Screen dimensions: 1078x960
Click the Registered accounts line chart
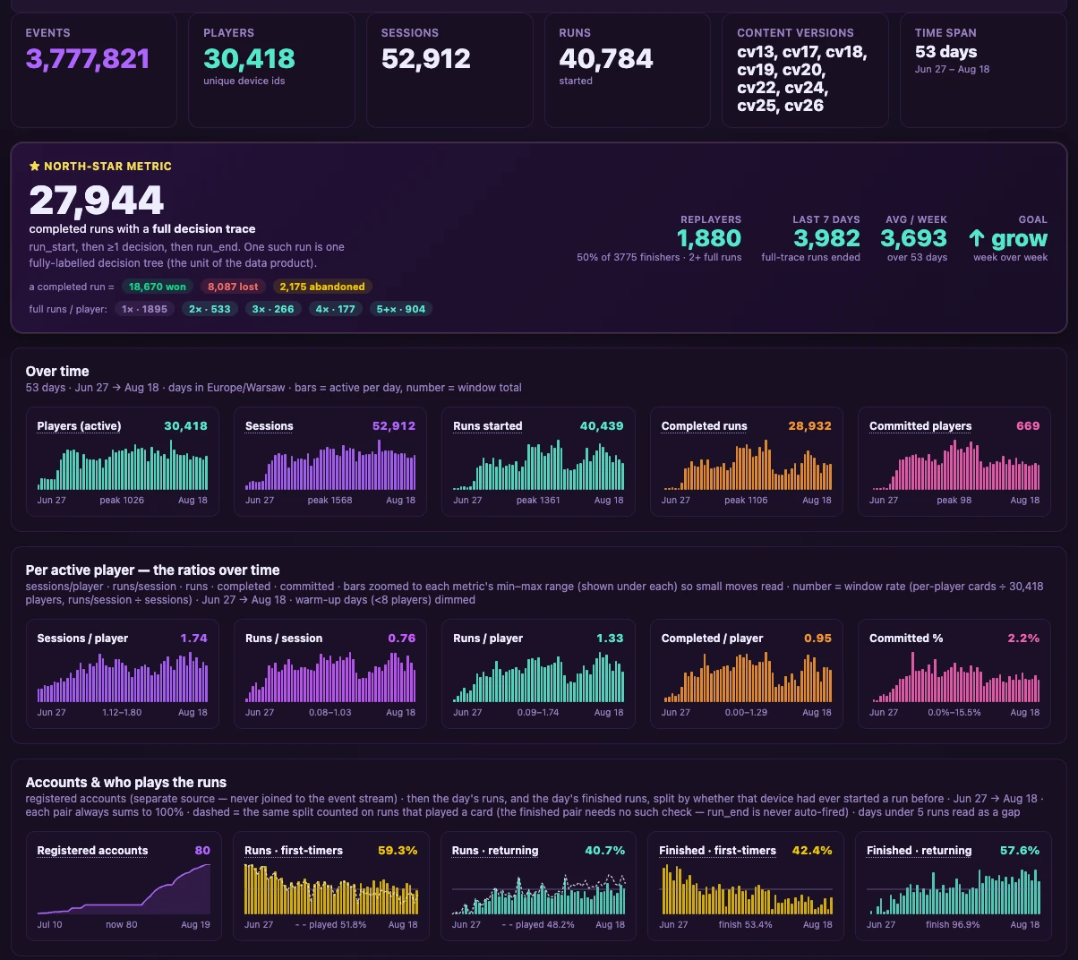123,889
